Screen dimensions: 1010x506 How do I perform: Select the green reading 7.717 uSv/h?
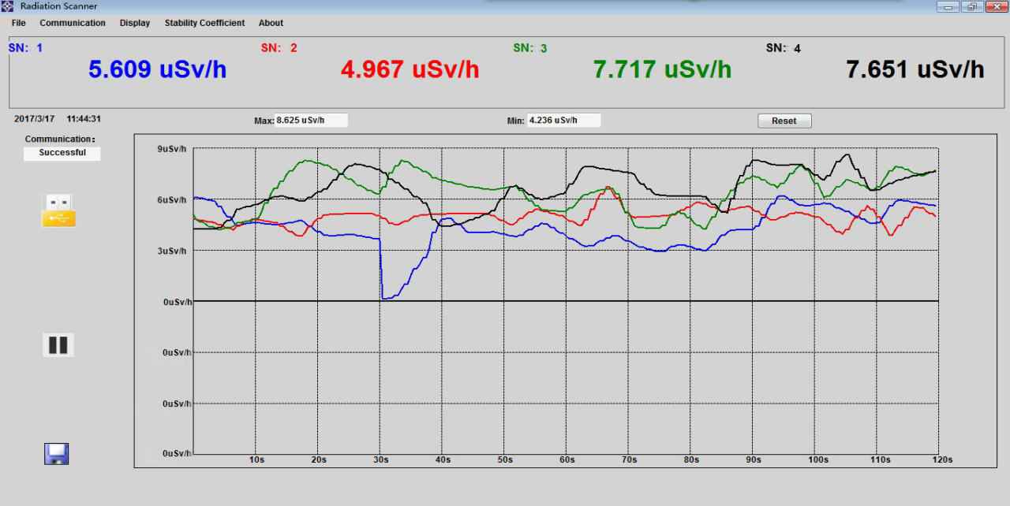click(663, 69)
